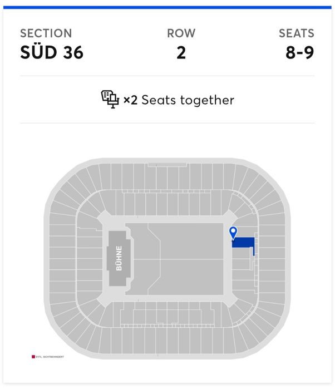Click the press box at top of stadium
Screen dimensions: 335x389
pyautogui.click(x=167, y=165)
